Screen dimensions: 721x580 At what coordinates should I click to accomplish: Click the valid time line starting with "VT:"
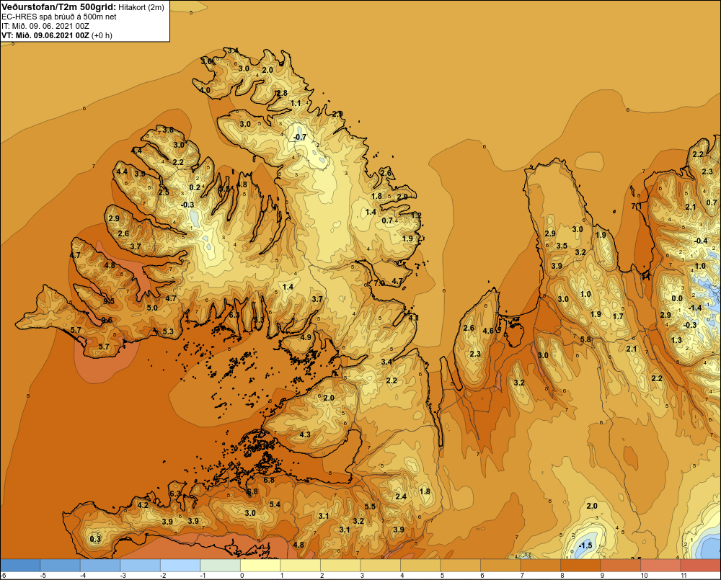coord(56,35)
